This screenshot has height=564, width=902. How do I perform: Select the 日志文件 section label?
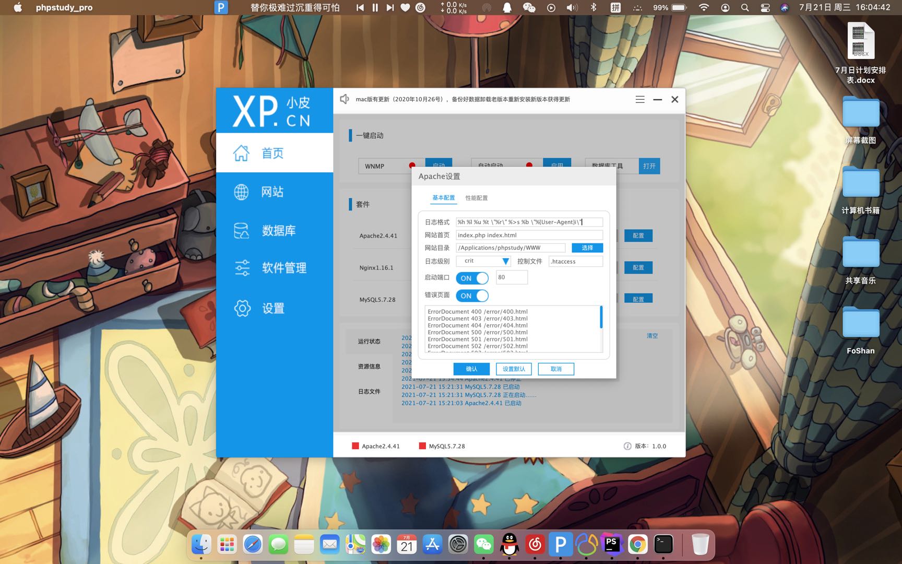coord(369,392)
